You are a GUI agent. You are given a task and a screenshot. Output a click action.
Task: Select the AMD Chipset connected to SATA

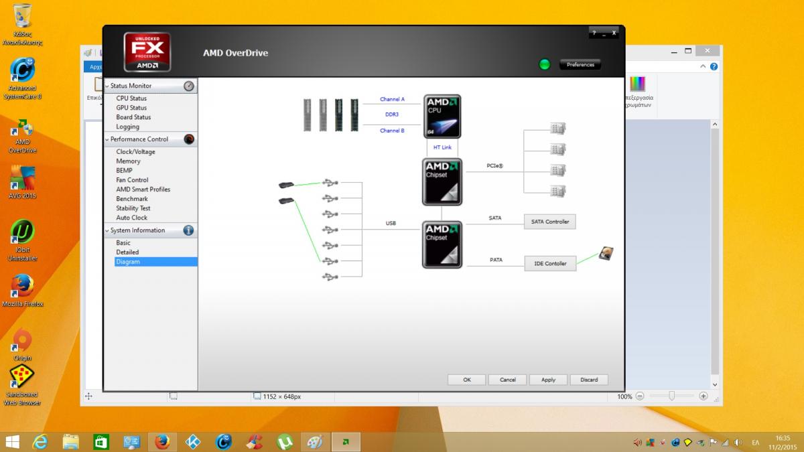coord(442,244)
